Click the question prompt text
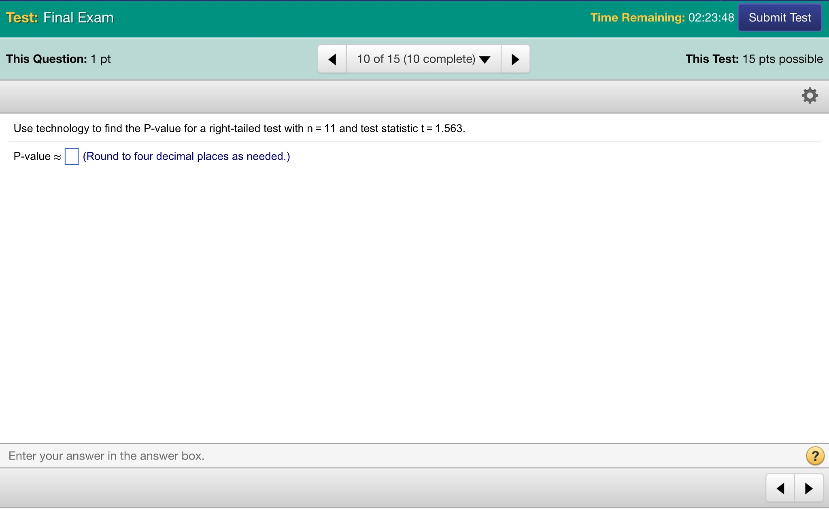 click(239, 129)
